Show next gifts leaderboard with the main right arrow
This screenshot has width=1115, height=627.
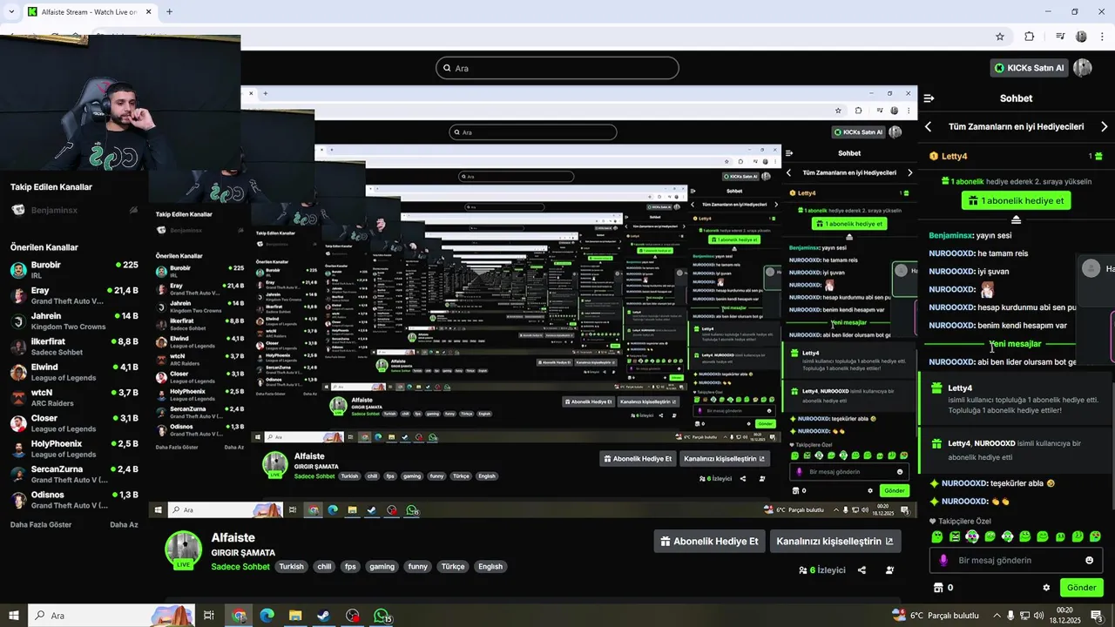[1104, 126]
